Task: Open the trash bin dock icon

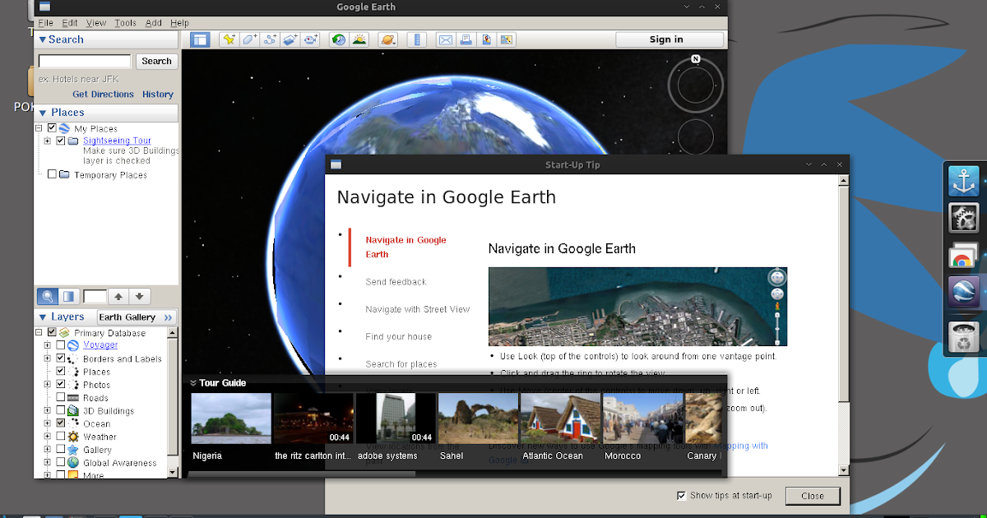Action: click(964, 337)
